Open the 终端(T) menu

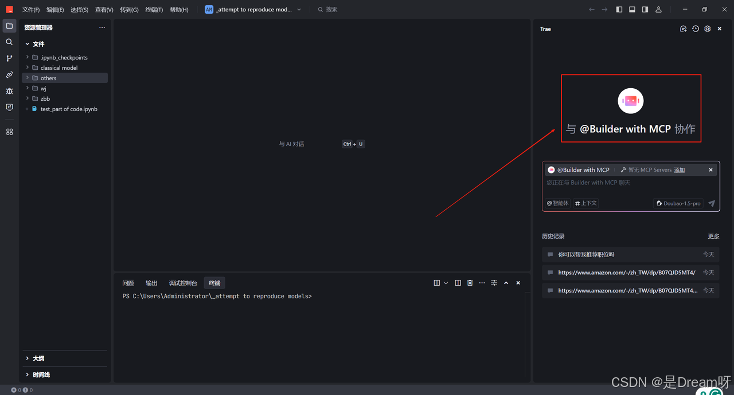[x=154, y=10]
